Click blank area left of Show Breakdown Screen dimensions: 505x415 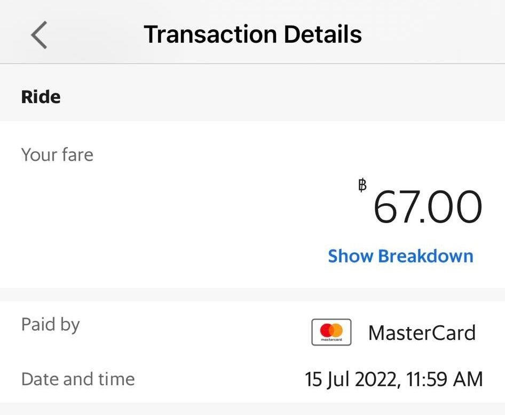(187, 256)
